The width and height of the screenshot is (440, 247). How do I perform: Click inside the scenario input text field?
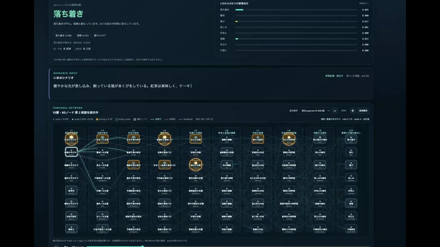211,86
